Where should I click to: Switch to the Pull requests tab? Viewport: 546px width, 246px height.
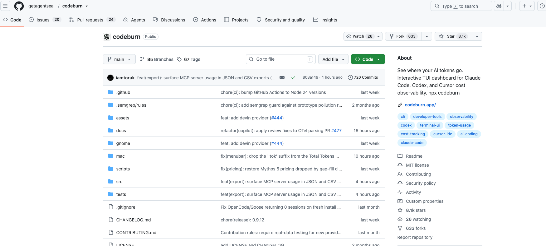[92, 20]
